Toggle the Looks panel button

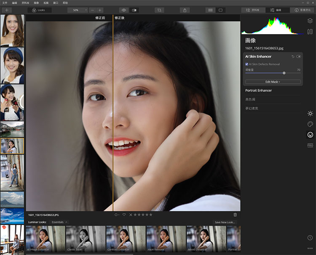pyautogui.click(x=40, y=10)
